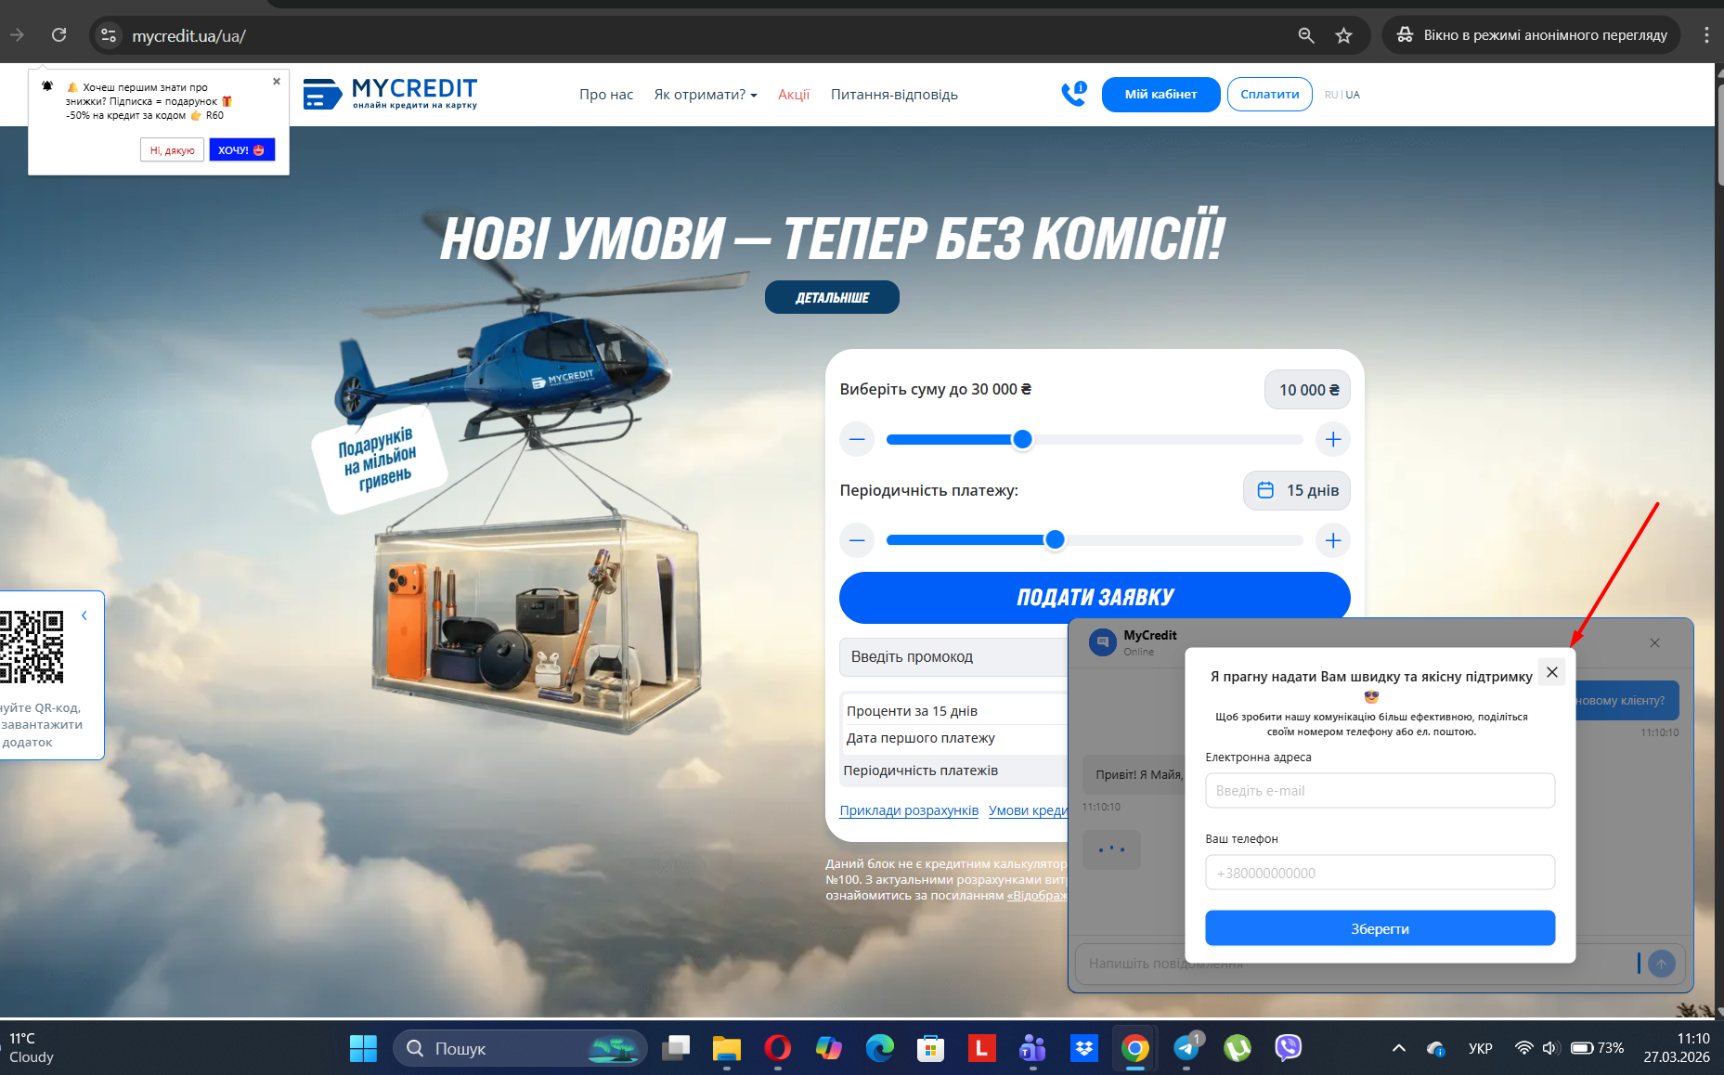
Task: Switch site language to RU
Action: [x=1331, y=95]
